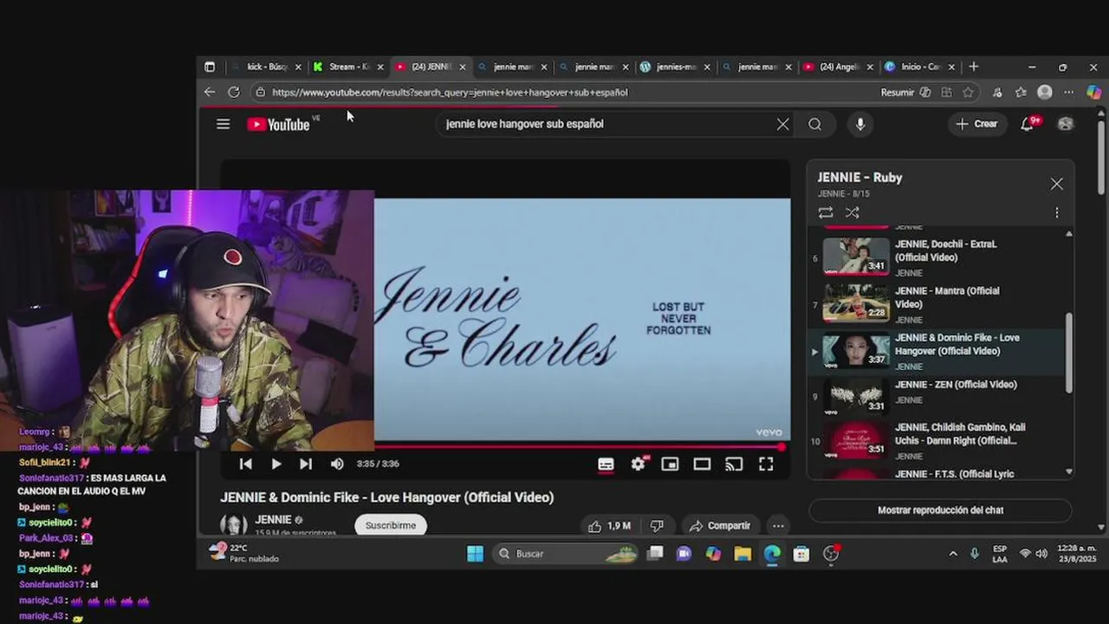Switch to the kick - Búsqueda tab
This screenshot has width=1109, height=624.
pyautogui.click(x=267, y=67)
